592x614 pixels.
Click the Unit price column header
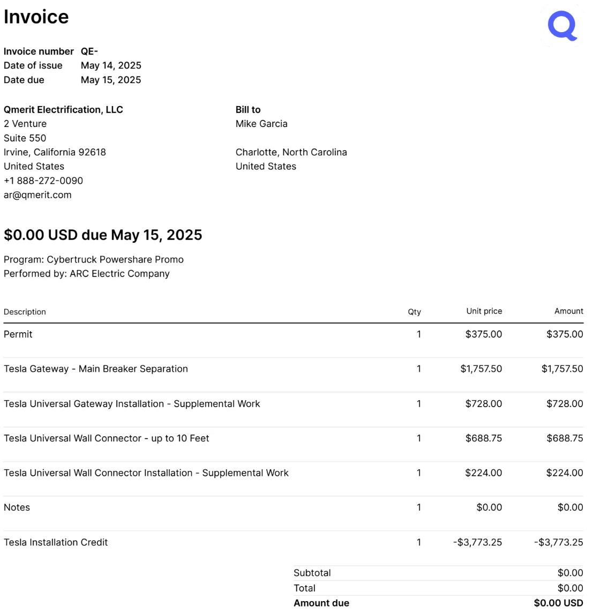484,311
